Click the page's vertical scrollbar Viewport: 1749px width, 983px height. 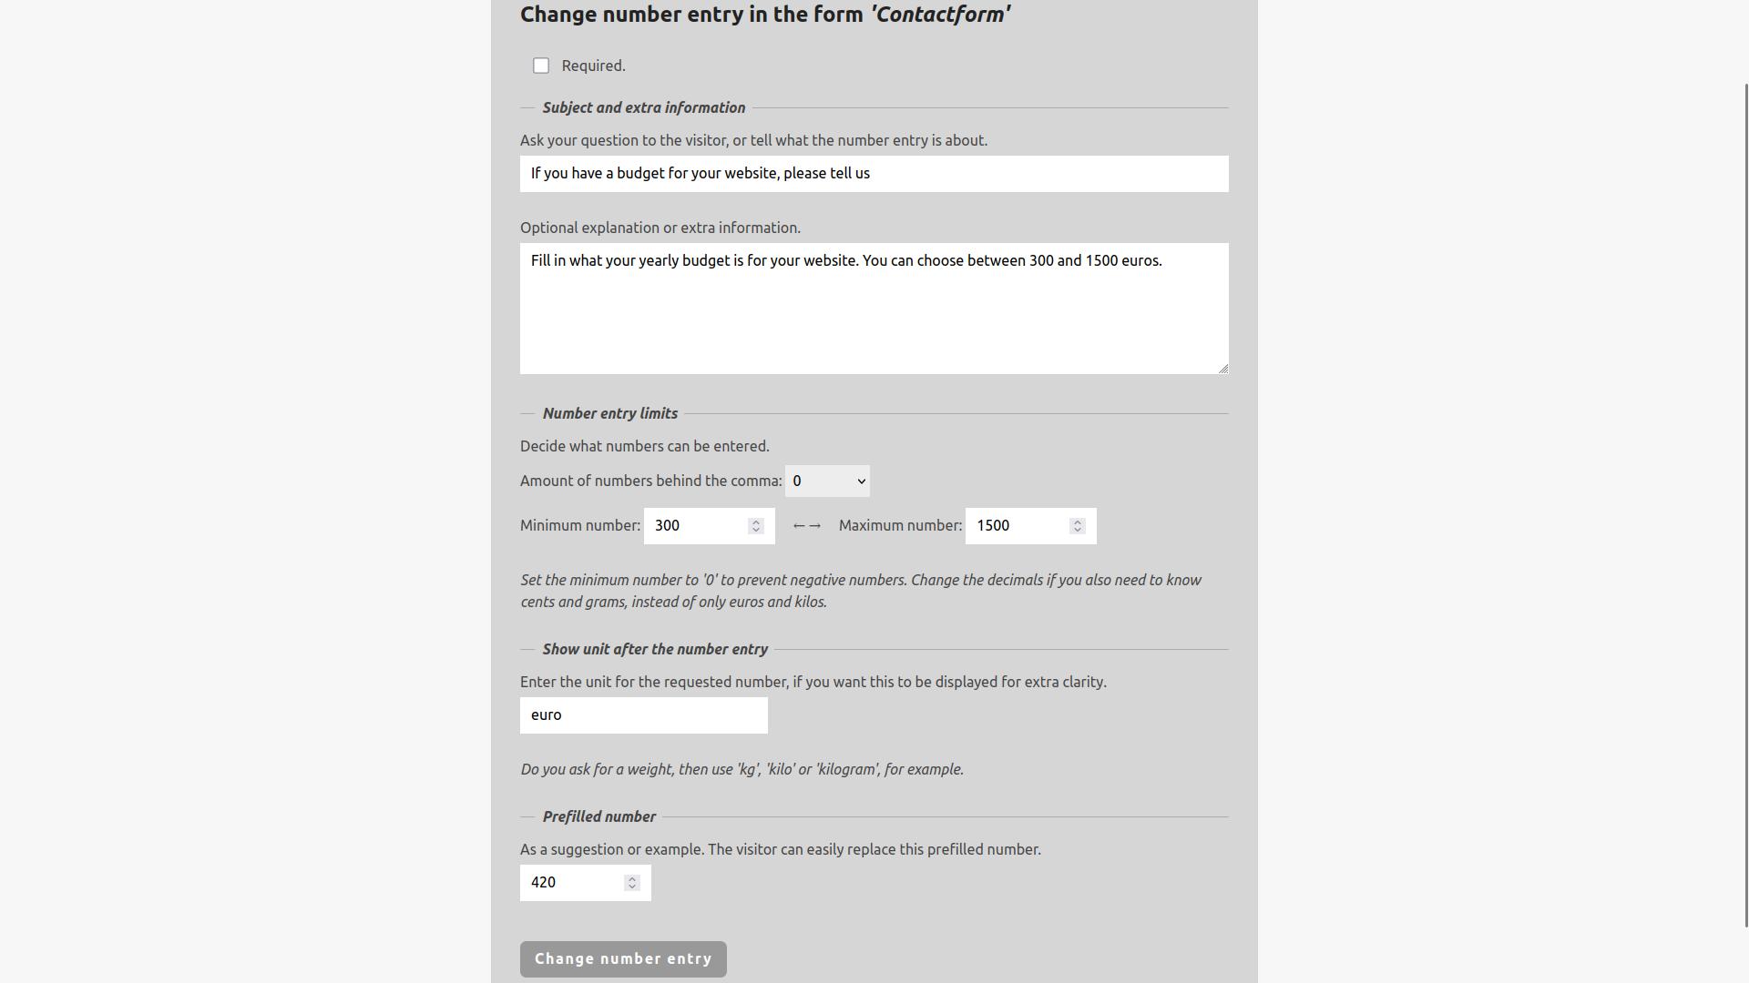(x=1745, y=505)
